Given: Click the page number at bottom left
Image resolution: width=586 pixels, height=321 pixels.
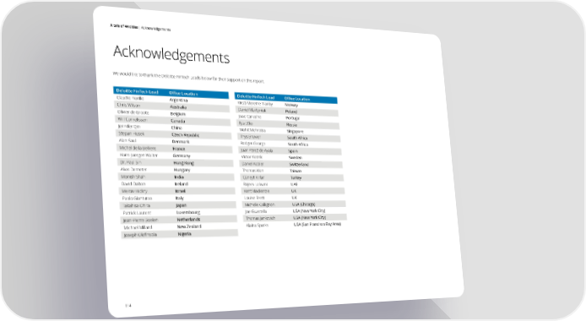Looking at the screenshot, I should 128,305.
